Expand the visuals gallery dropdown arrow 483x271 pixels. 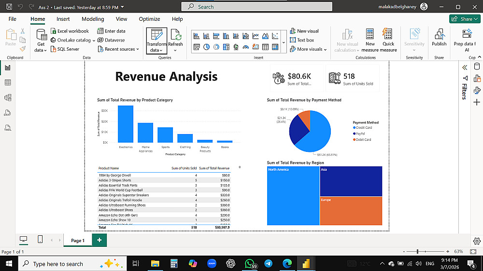pos(284,42)
